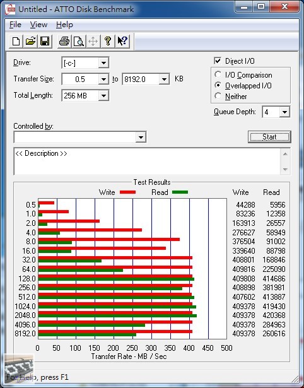Click the 128.0 read value 414686
The image size is (304, 388).
pyautogui.click(x=274, y=279)
